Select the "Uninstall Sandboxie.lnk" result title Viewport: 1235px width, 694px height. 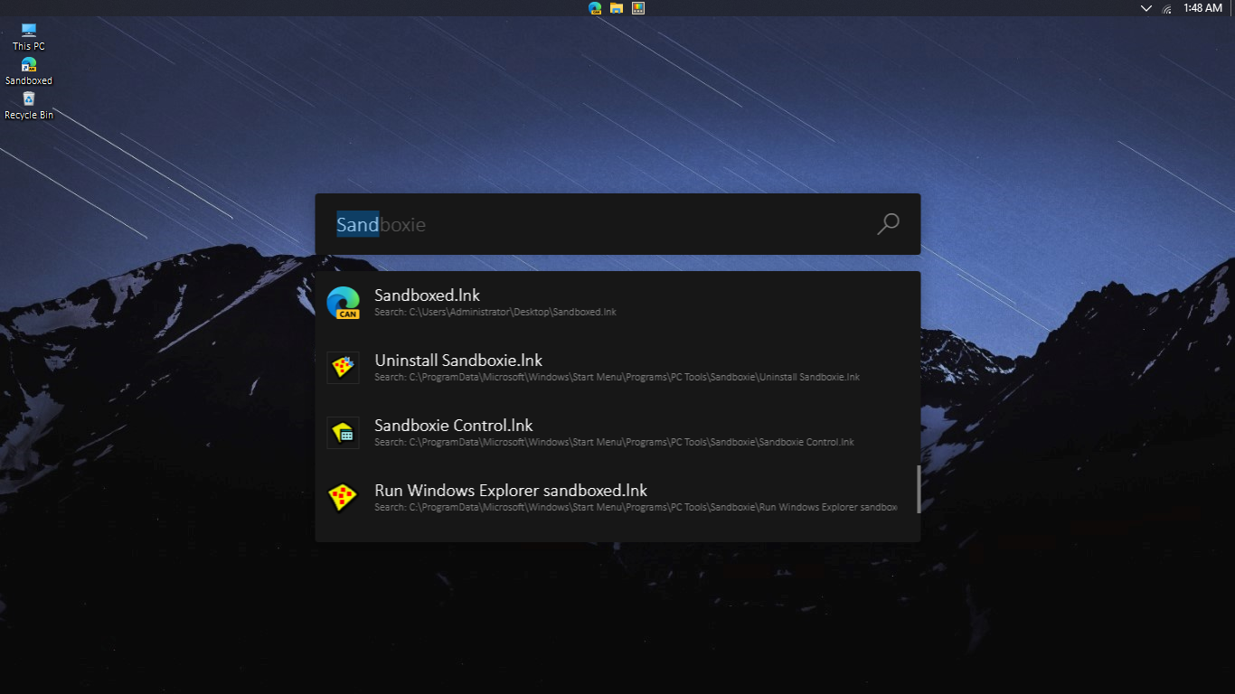(x=458, y=361)
